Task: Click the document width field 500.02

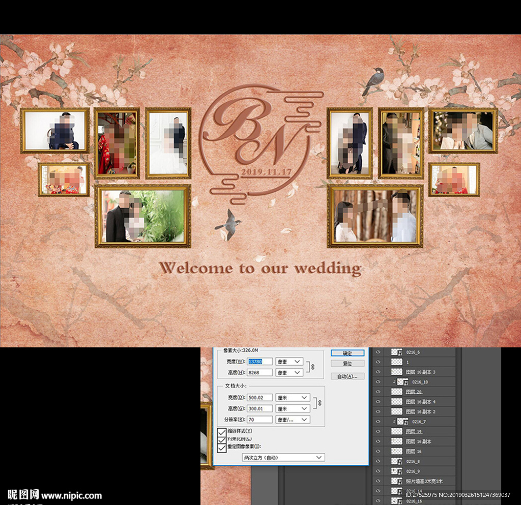Action: (x=259, y=397)
